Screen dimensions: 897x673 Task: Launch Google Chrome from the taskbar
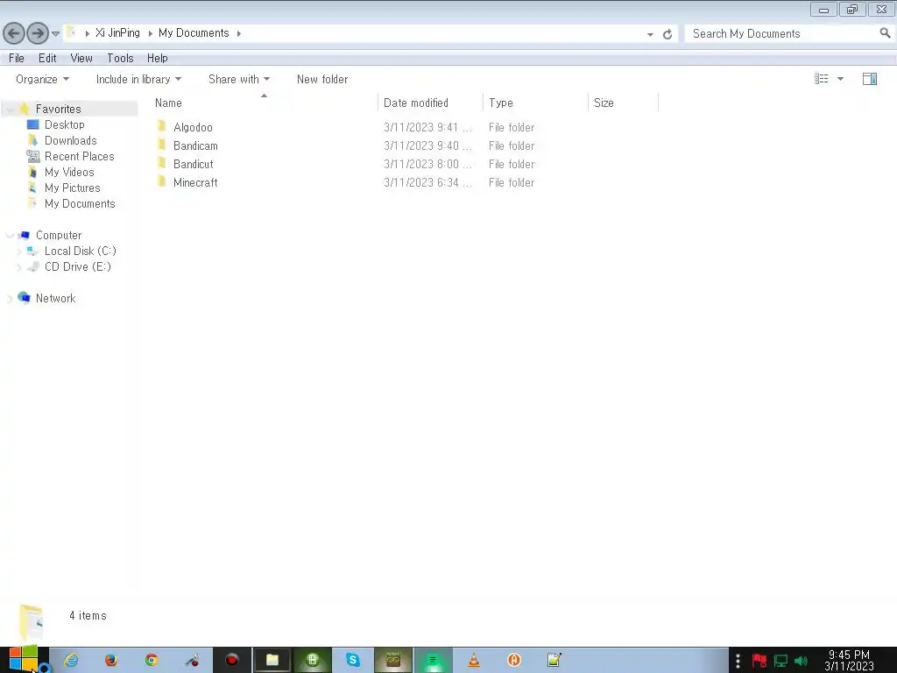point(152,661)
